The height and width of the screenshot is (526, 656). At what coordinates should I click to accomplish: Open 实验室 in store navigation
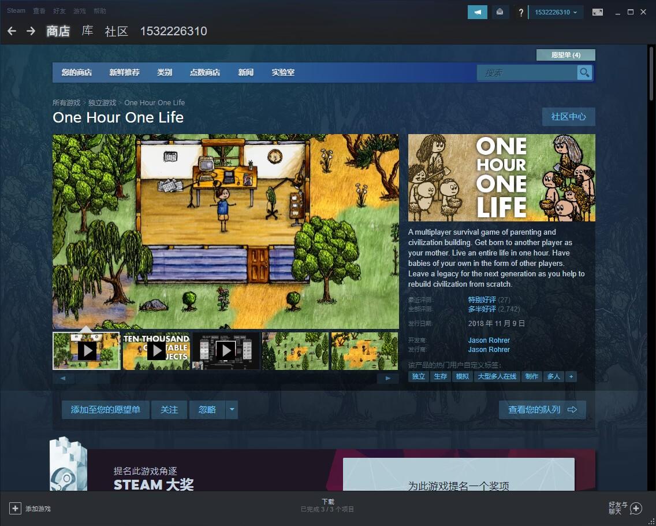tap(283, 72)
